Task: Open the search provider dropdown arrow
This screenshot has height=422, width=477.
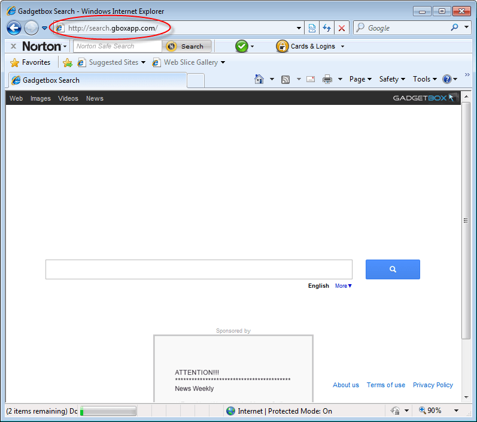Action: pyautogui.click(x=466, y=28)
